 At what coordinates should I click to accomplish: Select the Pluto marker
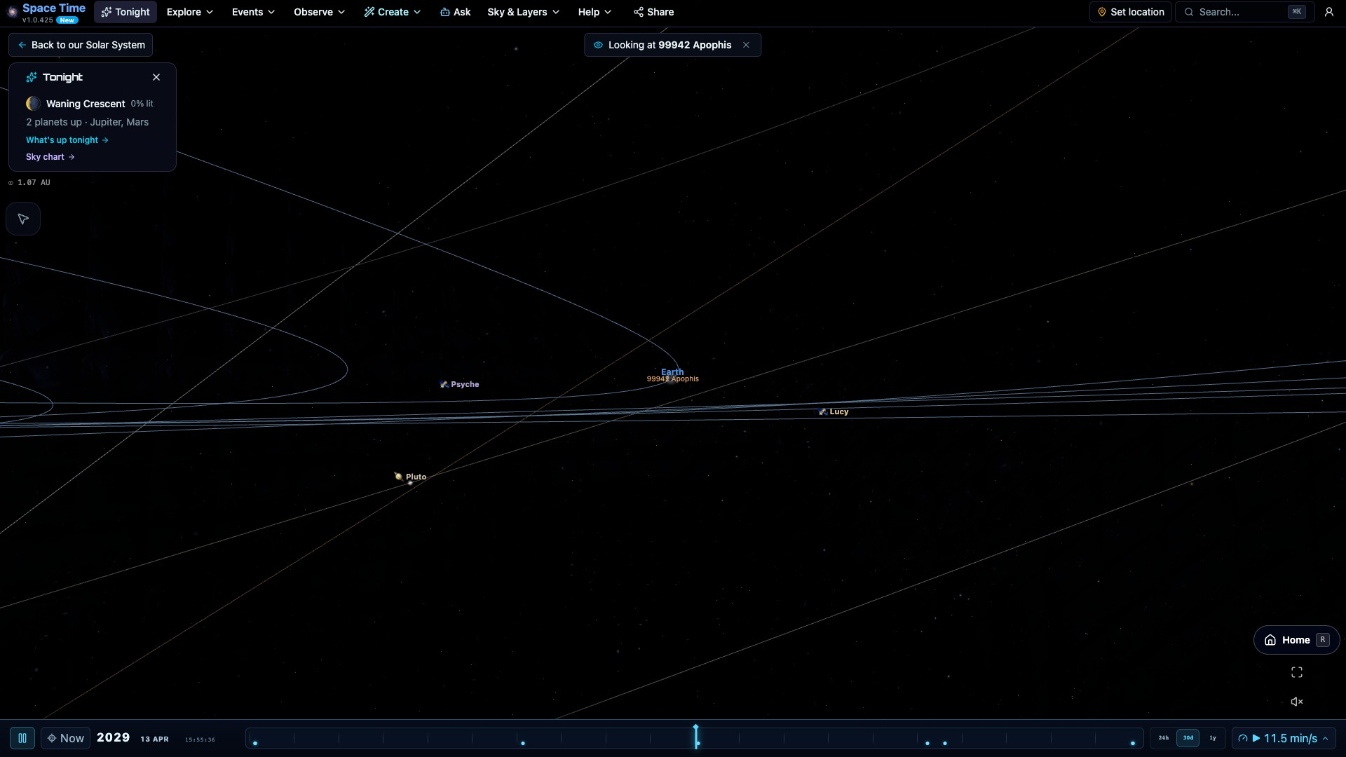(x=411, y=477)
